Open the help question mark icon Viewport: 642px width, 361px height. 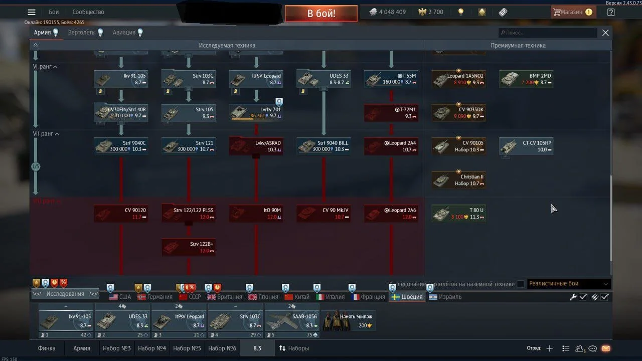click(x=611, y=12)
